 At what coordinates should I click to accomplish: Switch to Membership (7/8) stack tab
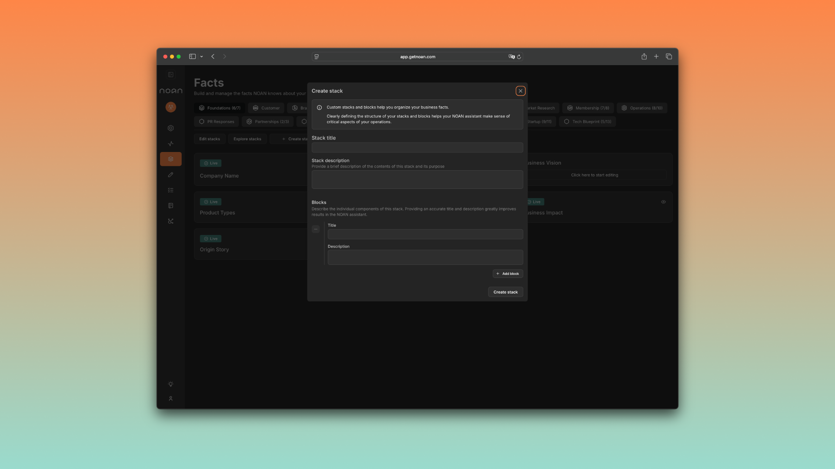(588, 108)
